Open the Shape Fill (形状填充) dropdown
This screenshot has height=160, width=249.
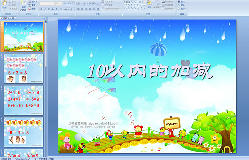point(169,1)
